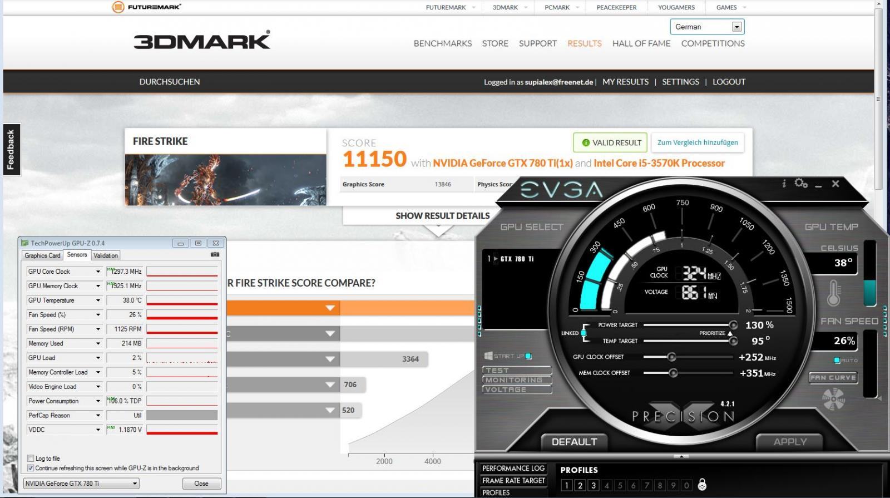This screenshot has height=498, width=890.
Task: Open NVIDIA GeForce GTX 780 Ti device dropdown
Action: (135, 484)
